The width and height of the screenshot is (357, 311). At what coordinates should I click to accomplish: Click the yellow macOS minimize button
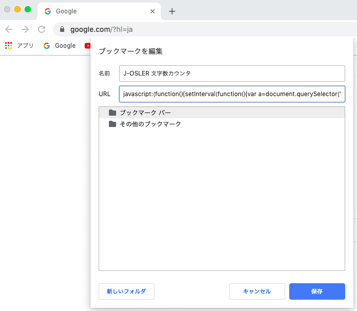[x=17, y=9]
